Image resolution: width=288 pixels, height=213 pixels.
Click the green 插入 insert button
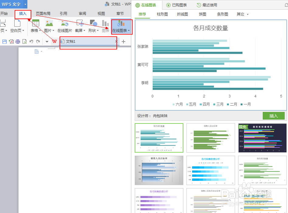pyautogui.click(x=273, y=116)
